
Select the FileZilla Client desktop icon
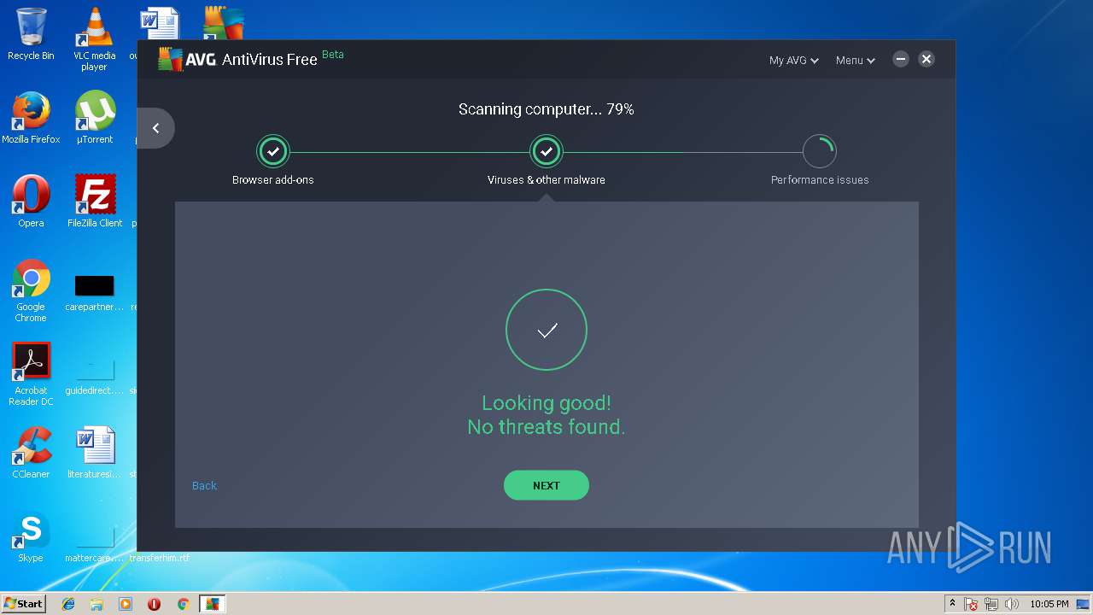click(x=95, y=202)
